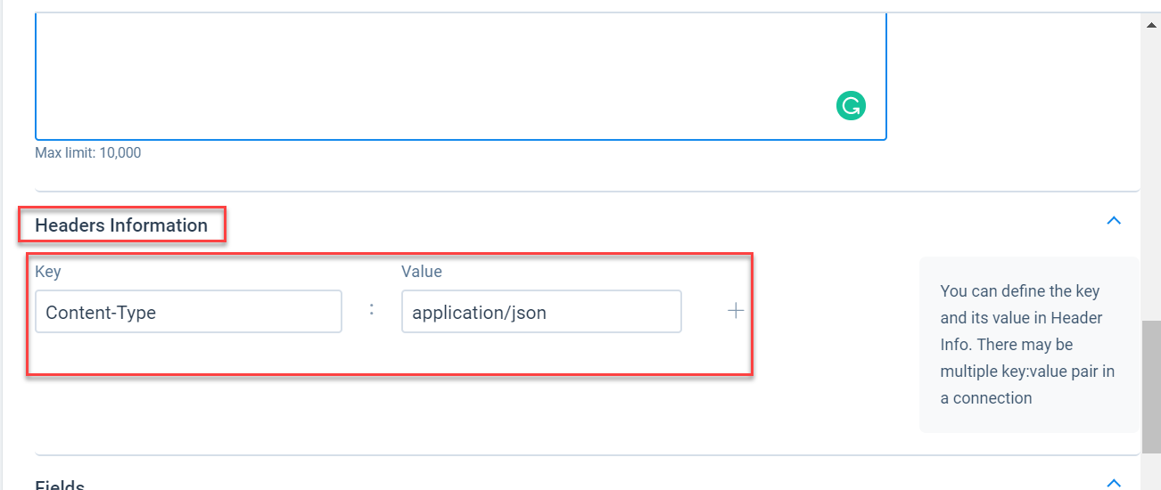The width and height of the screenshot is (1161, 490).
Task: Click the Fields section heading
Action: [x=60, y=486]
